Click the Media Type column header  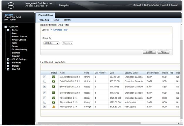click(168, 73)
